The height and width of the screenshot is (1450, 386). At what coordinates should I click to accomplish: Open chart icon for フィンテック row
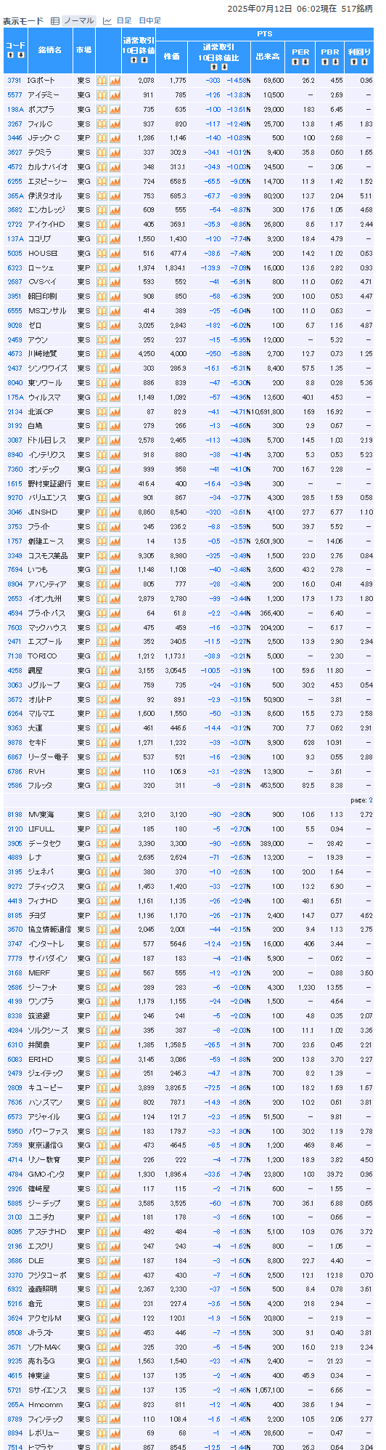click(115, 1419)
